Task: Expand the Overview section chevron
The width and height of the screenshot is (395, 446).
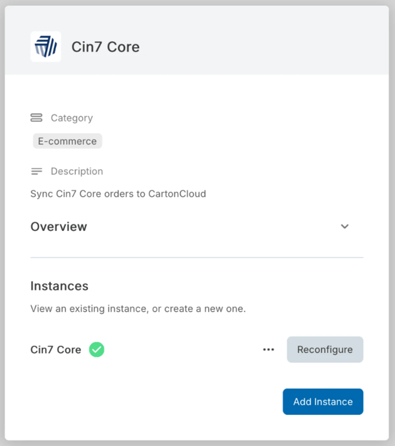Action: pos(345,227)
